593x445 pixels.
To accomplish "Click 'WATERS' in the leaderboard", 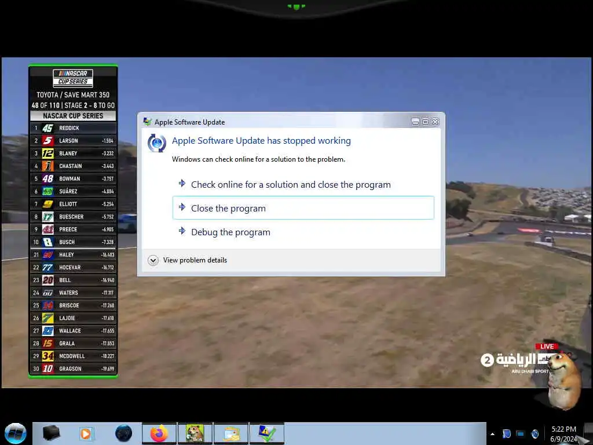I will [68, 293].
